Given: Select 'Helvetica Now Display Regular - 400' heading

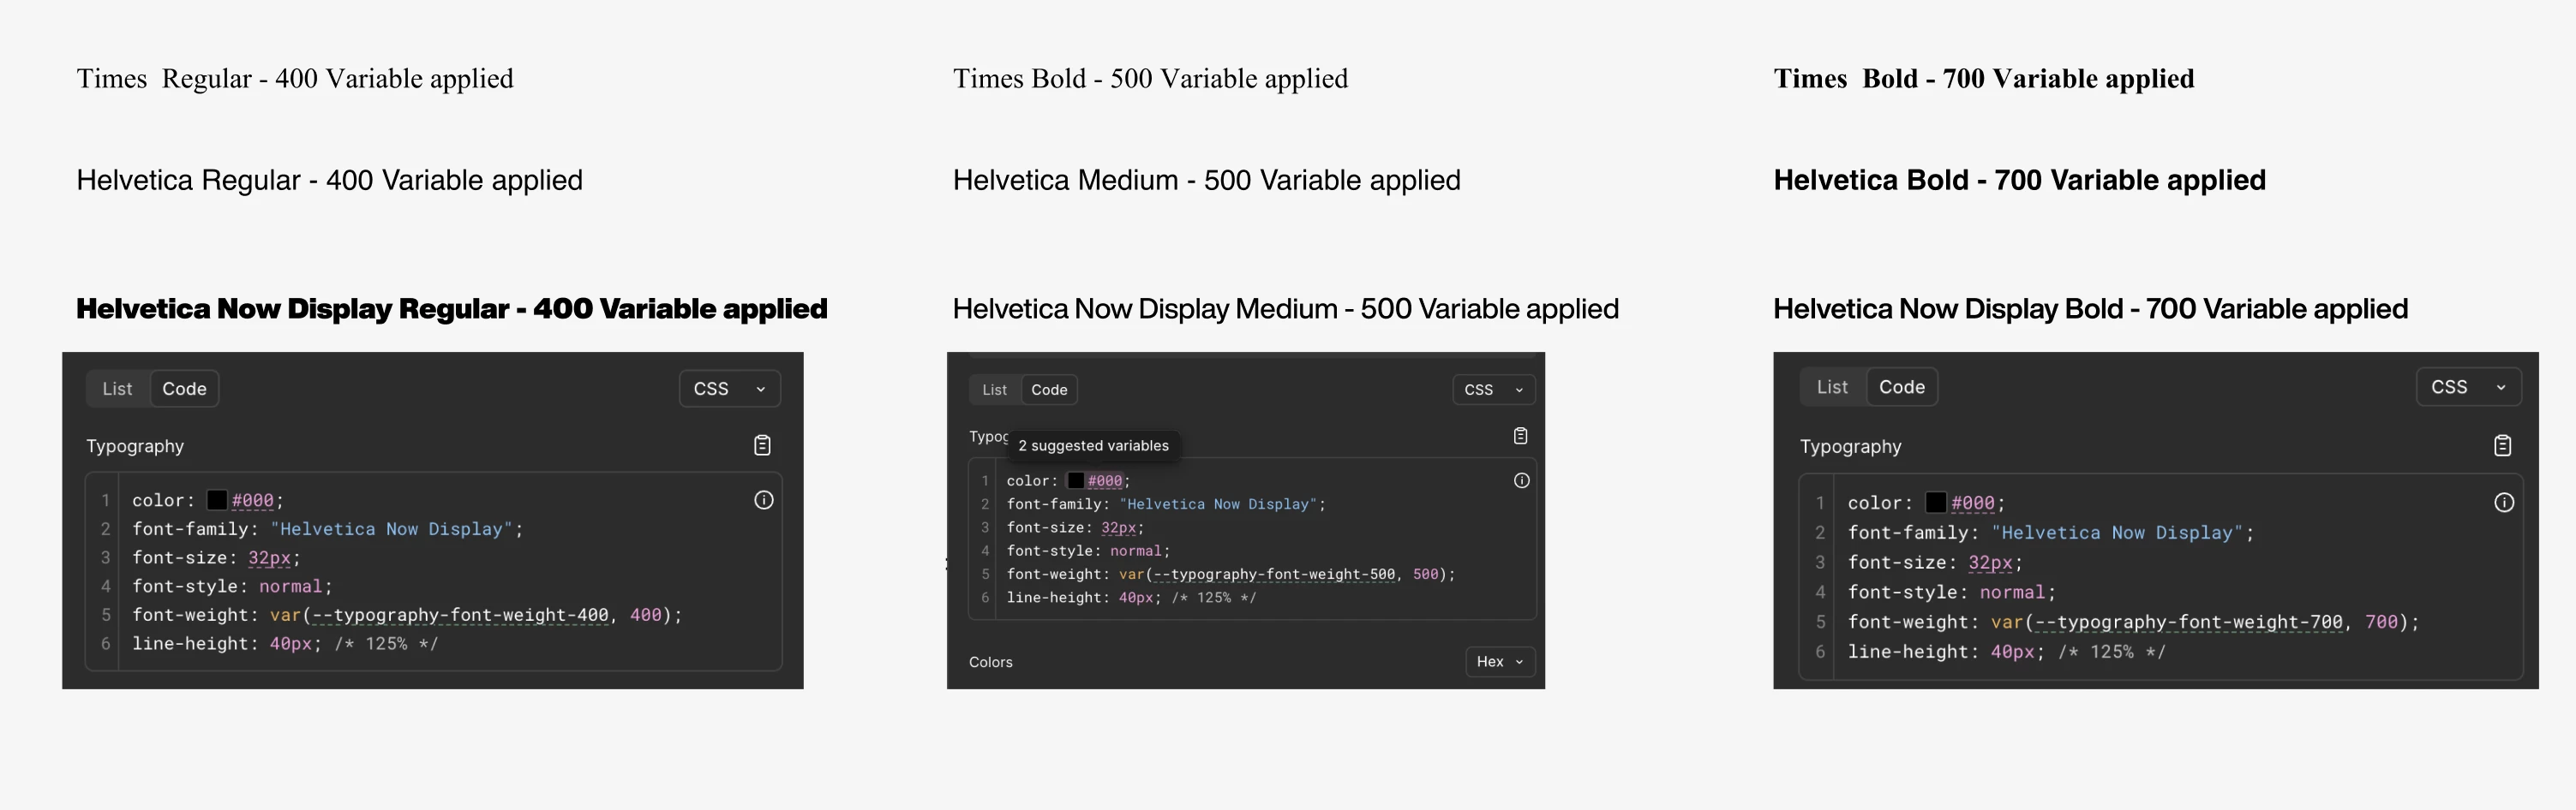Looking at the screenshot, I should pyautogui.click(x=452, y=308).
